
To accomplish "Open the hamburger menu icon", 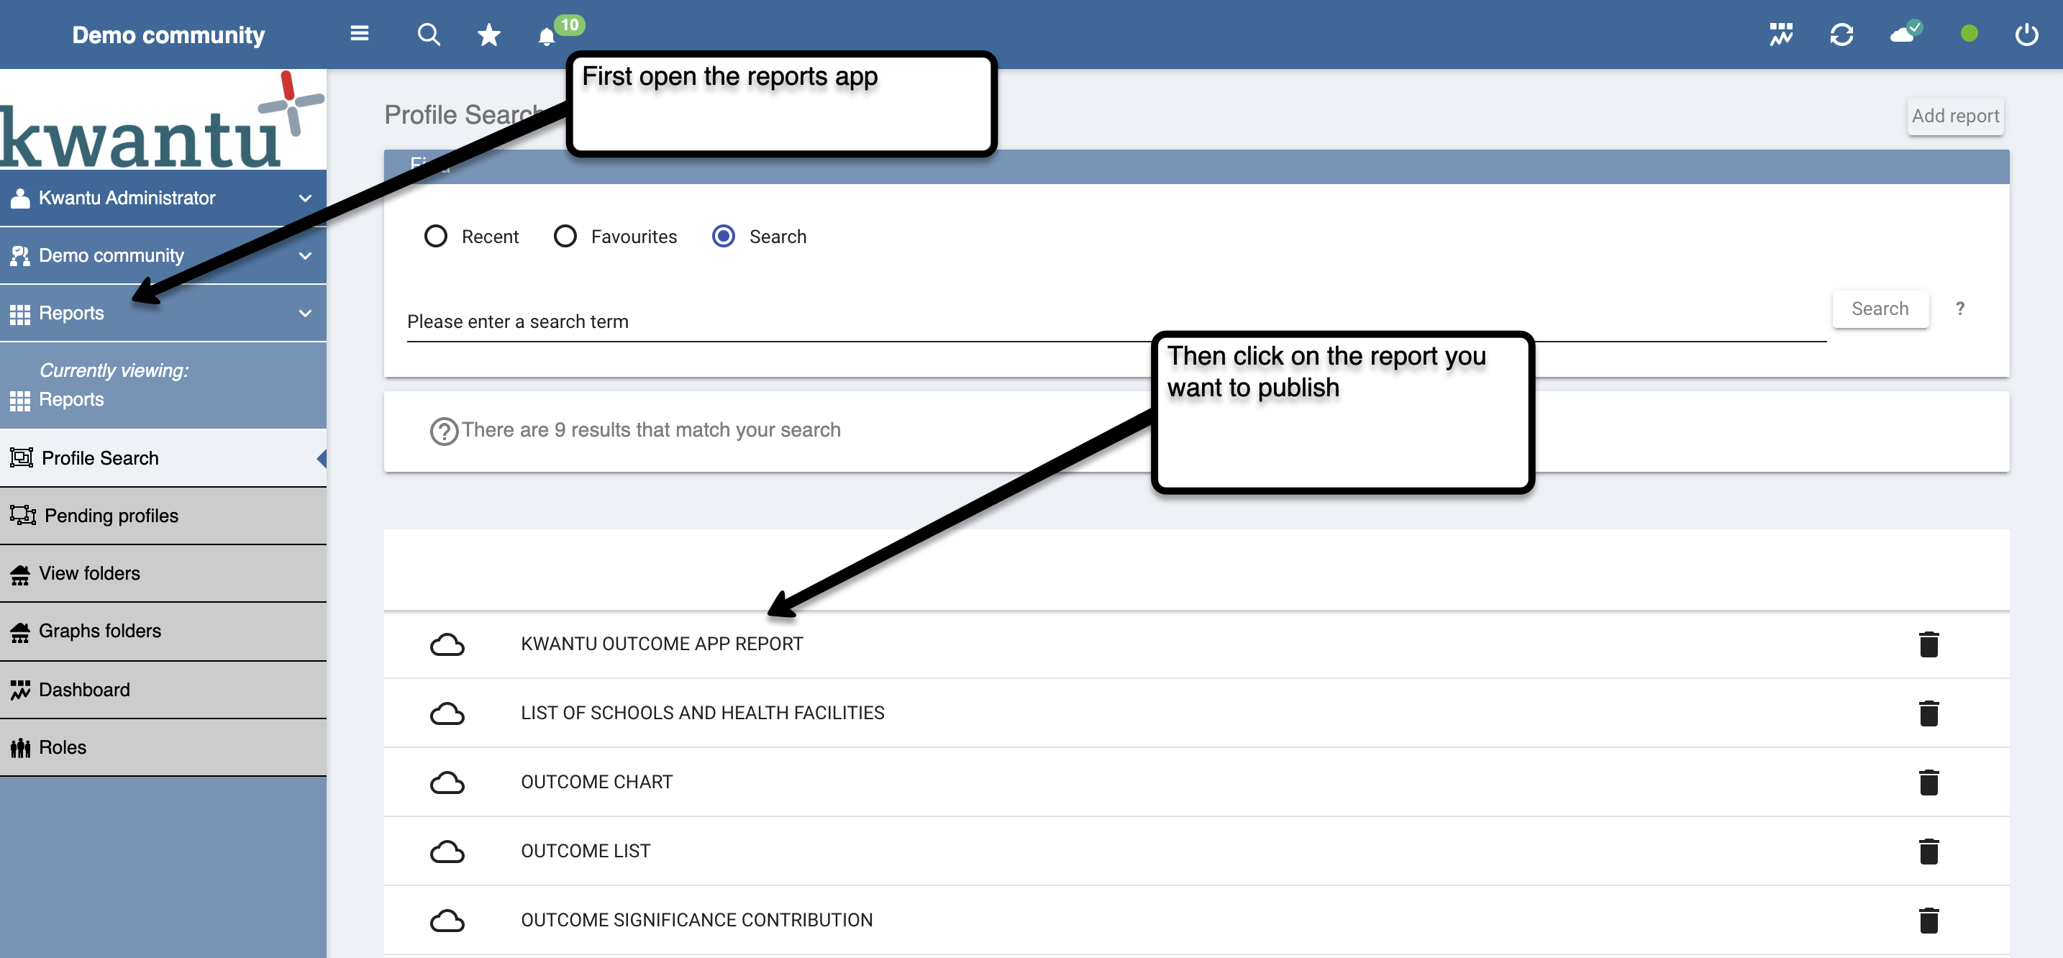I will coord(360,34).
